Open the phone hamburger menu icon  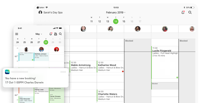[17, 34]
